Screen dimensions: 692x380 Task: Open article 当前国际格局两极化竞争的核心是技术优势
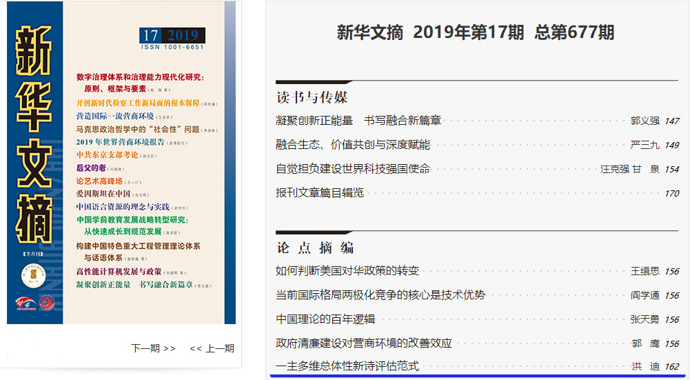[380, 294]
